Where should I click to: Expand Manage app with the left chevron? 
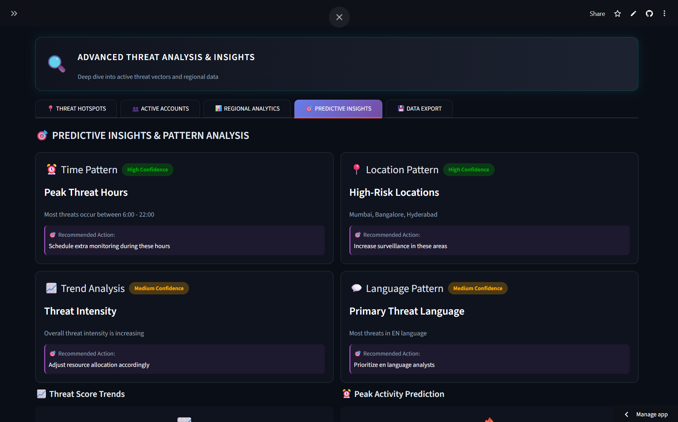pos(626,414)
